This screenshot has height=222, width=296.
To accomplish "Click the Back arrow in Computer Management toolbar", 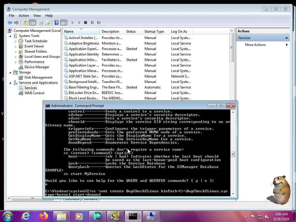I will pyautogui.click(x=10, y=23).
